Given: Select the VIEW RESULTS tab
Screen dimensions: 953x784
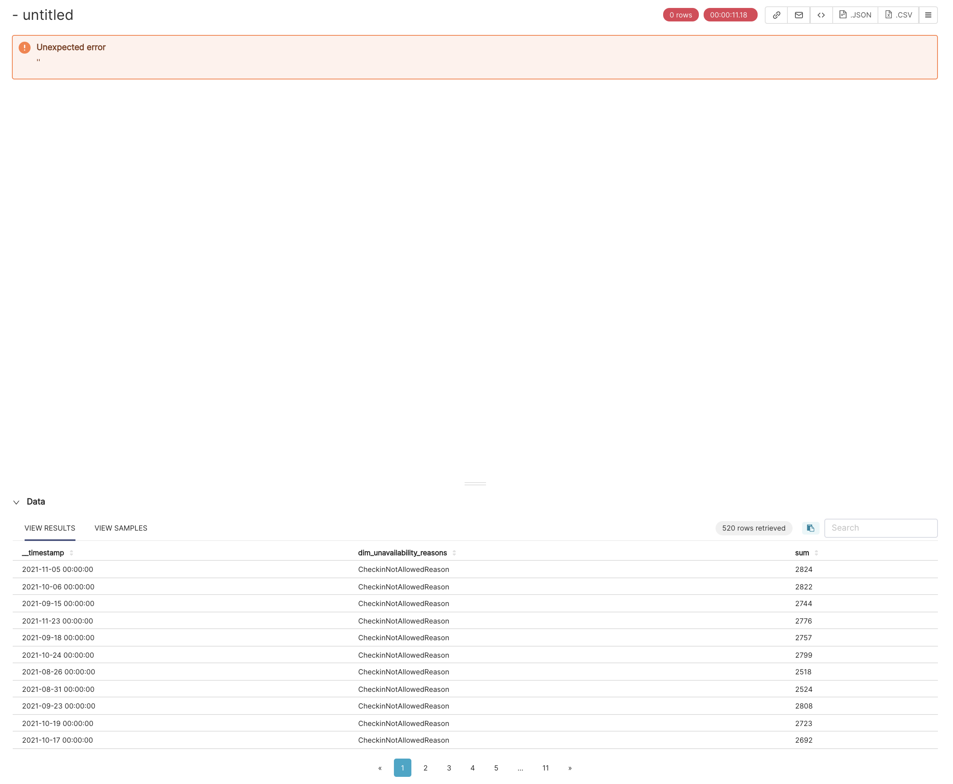Looking at the screenshot, I should pos(49,528).
